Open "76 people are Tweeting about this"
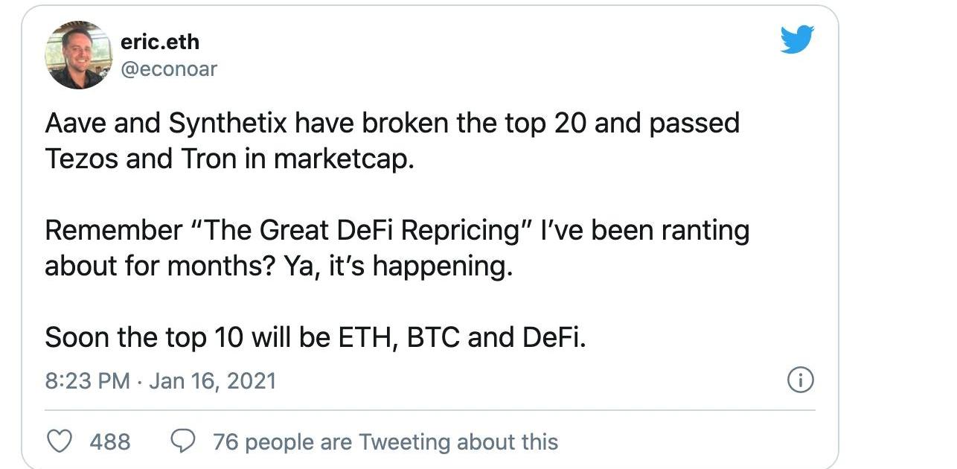 coord(385,441)
